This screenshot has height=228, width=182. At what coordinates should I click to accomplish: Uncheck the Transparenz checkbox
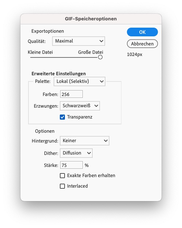click(x=62, y=117)
